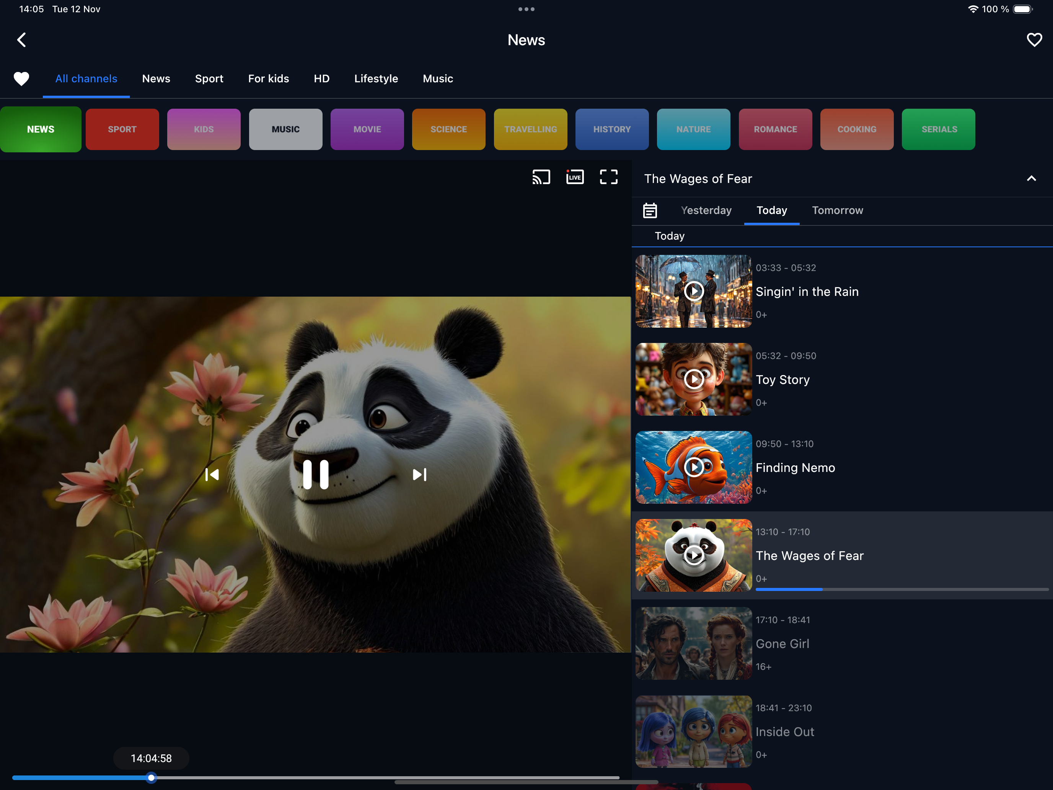Select the ROMANCE channel tile

coord(776,129)
